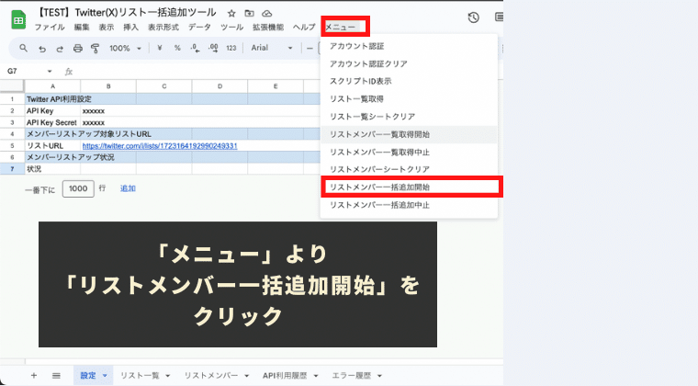Decrease font size with minus button
This screenshot has width=698, height=386.
click(310, 48)
